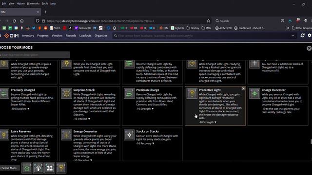Viewport: 312px width, 175px height.
Task: Reload the page in the browser
Action: click(x=14, y=21)
